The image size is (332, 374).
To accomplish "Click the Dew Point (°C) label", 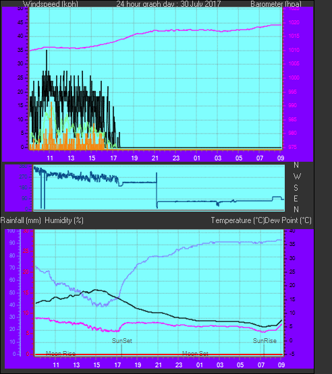I will [288, 220].
